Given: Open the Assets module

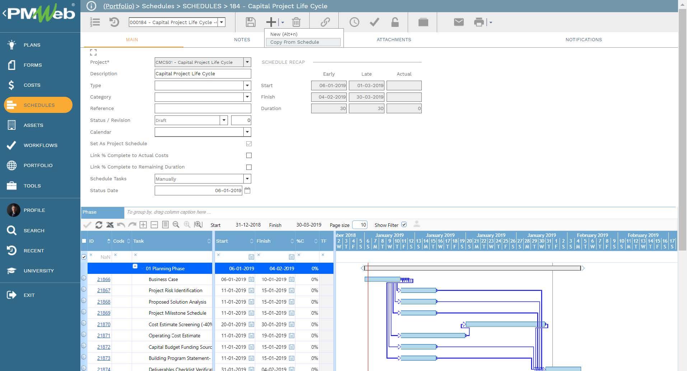Looking at the screenshot, I should [x=33, y=125].
